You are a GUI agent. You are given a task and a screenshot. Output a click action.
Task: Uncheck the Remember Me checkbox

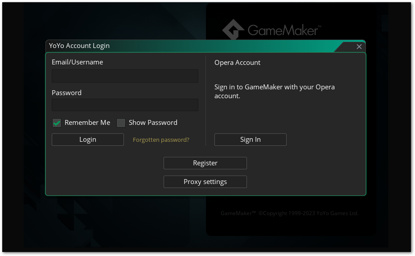(x=57, y=123)
